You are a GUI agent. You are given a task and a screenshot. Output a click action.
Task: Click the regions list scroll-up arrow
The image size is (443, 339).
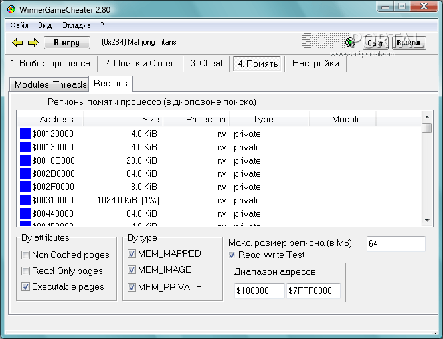[427, 117]
